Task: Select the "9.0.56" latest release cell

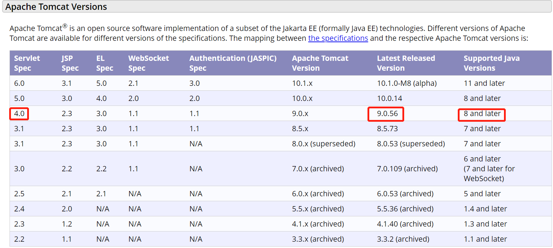Action: [387, 114]
